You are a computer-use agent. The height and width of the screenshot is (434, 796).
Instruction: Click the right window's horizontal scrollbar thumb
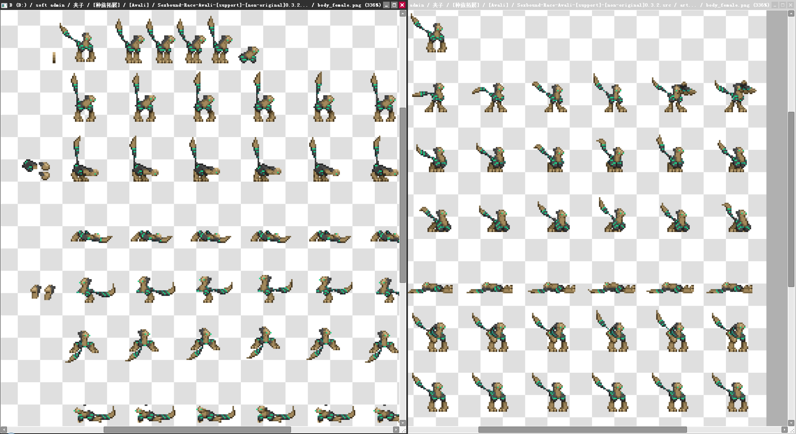(582, 429)
